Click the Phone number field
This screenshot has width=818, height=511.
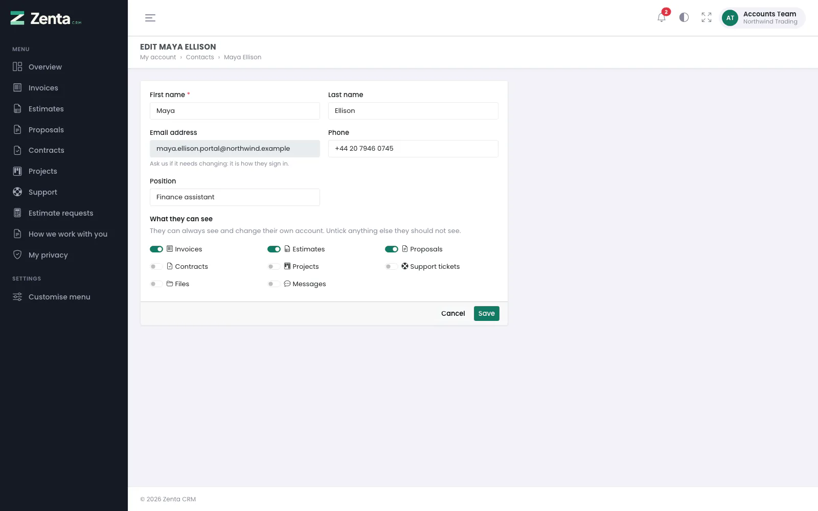413,149
